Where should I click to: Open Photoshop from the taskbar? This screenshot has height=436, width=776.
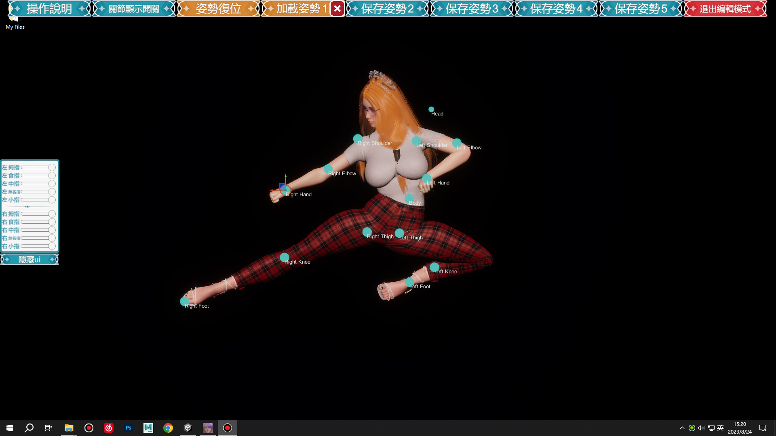(x=129, y=428)
